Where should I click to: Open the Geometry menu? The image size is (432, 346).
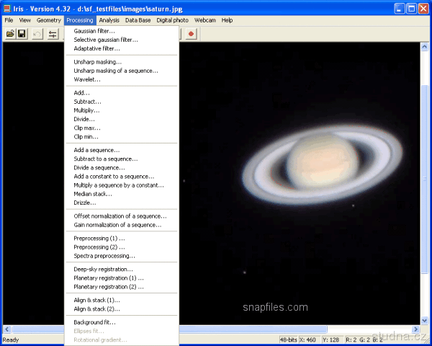(49, 20)
